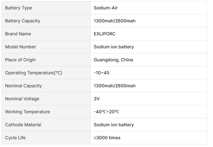Click the Battery Capacity label
This screenshot has height=147, width=213.
[22, 21]
